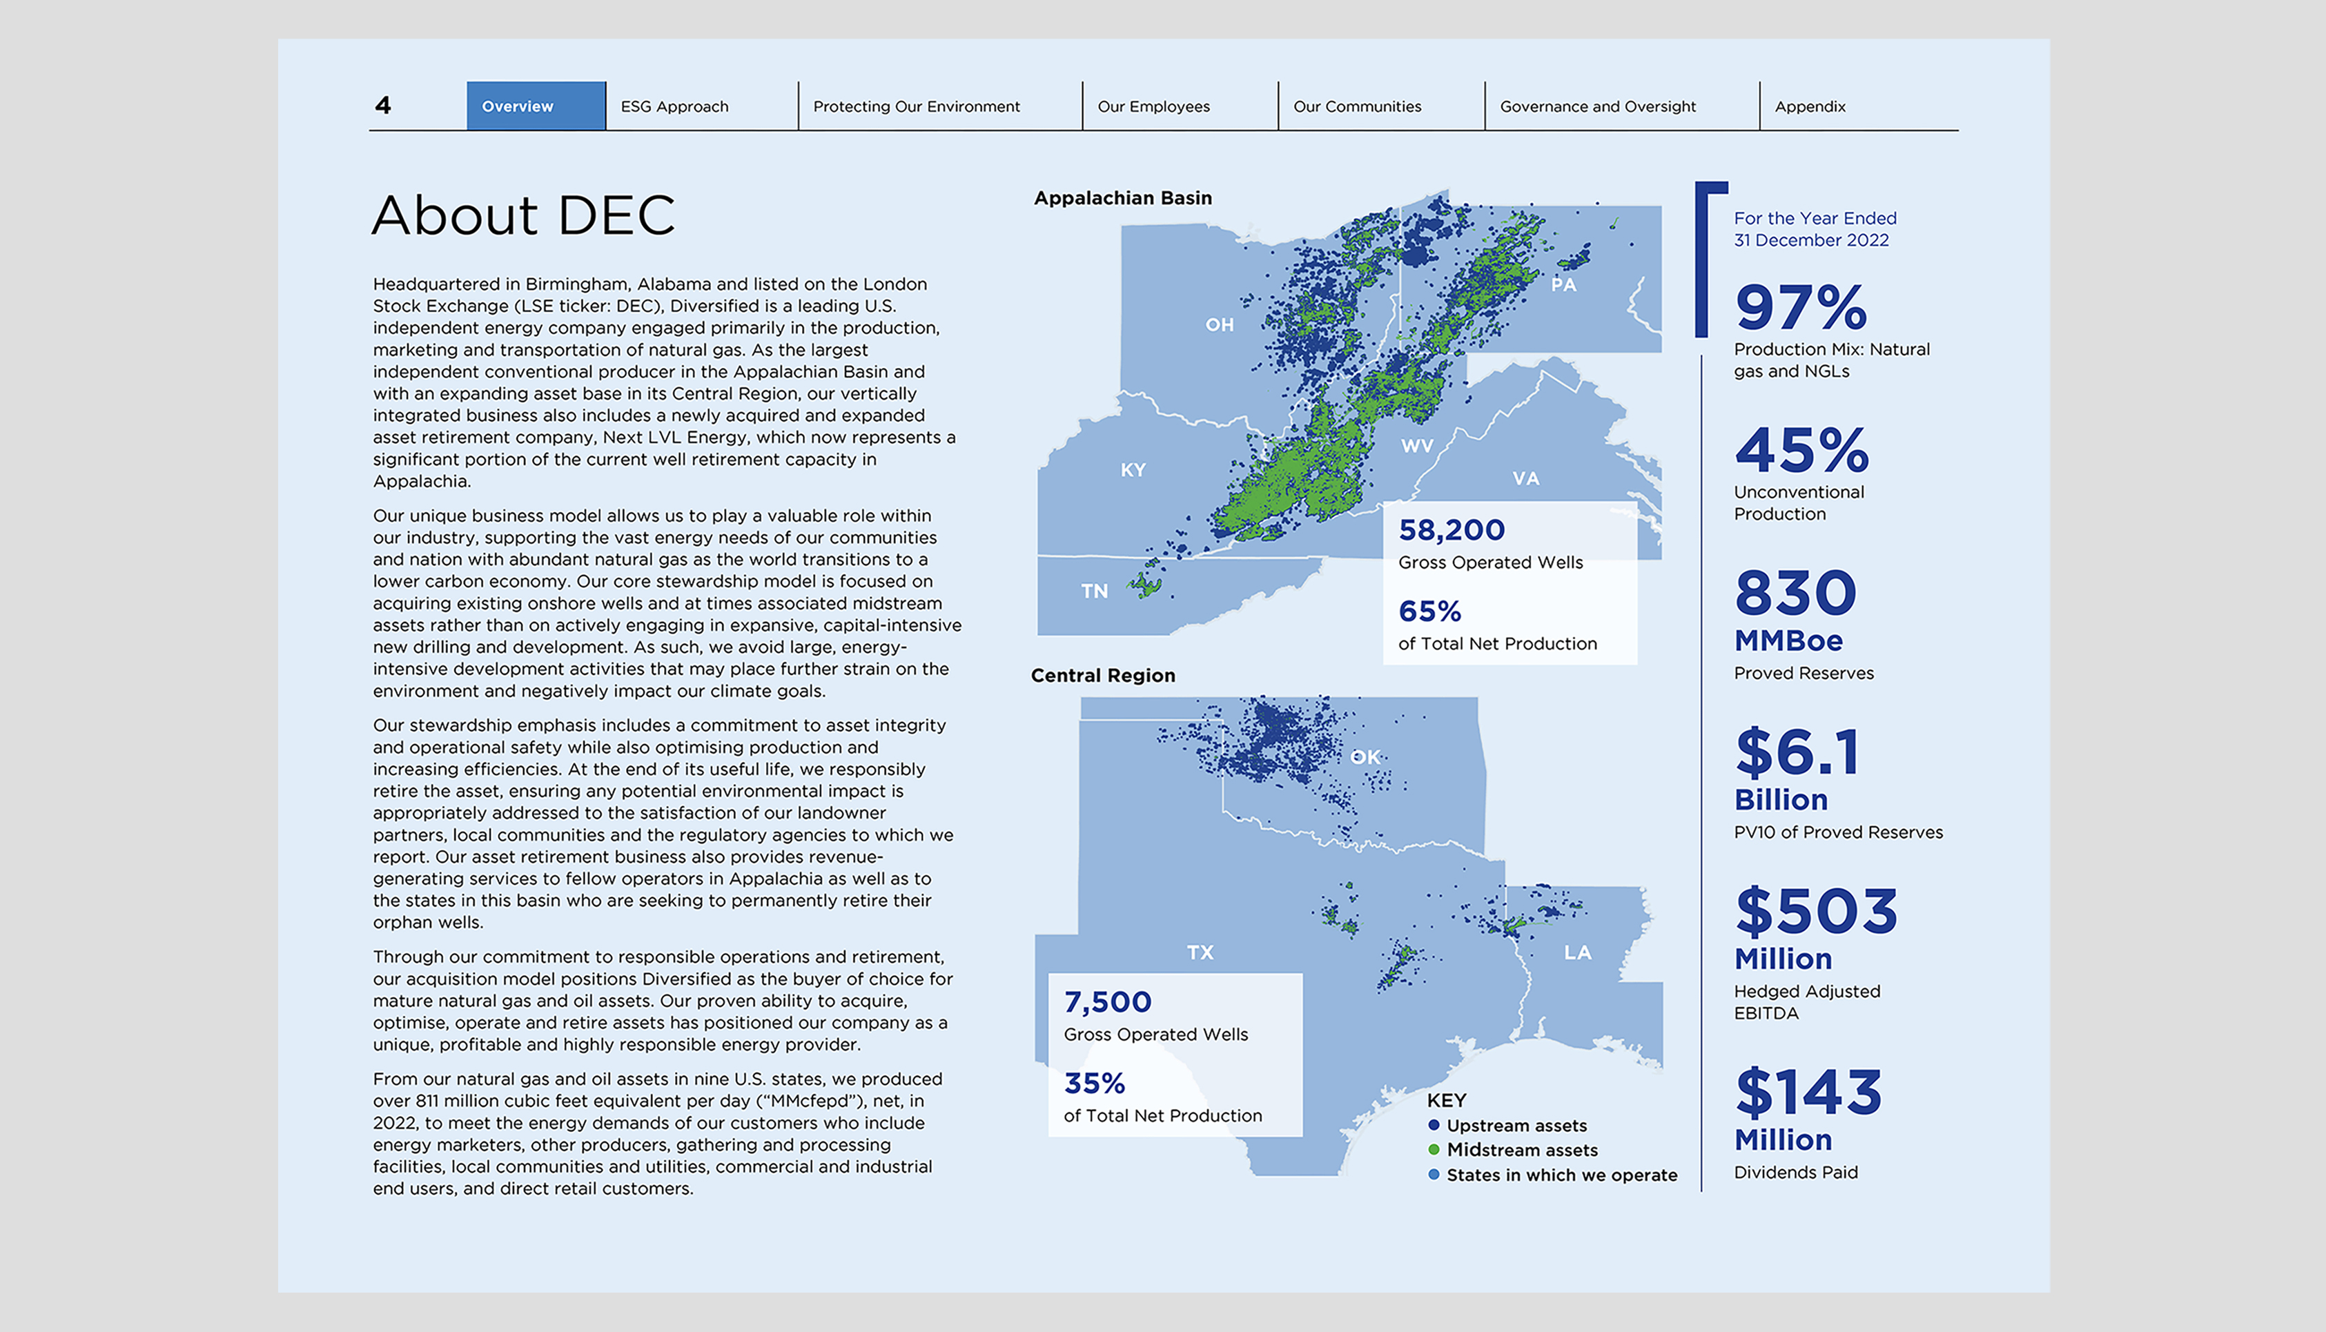Click the Hedged Adjusted EBITDA label
This screenshot has height=1332, width=2326.
click(x=1808, y=1003)
